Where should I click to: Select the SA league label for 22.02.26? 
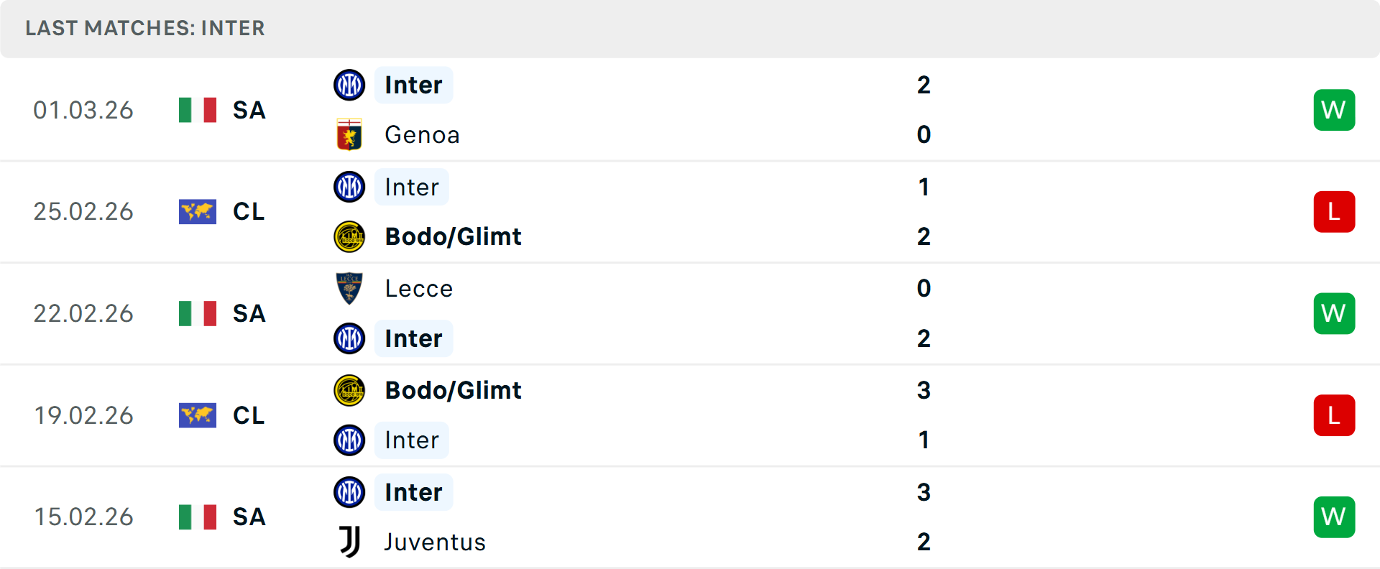click(249, 314)
